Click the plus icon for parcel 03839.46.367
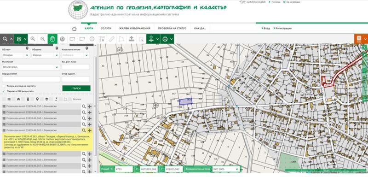Image resolution: width=368 pixels, height=177 pixels. 90,166
